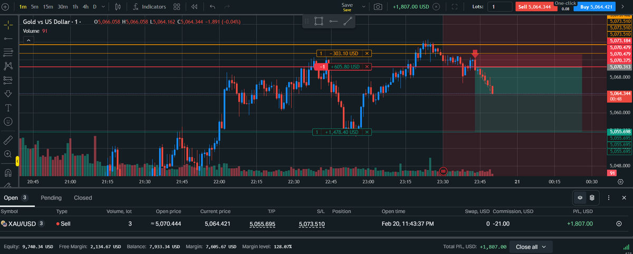Image resolution: width=633 pixels, height=254 pixels.
Task: Cancel the -303.10 USD stop loss order
Action: 368,53
